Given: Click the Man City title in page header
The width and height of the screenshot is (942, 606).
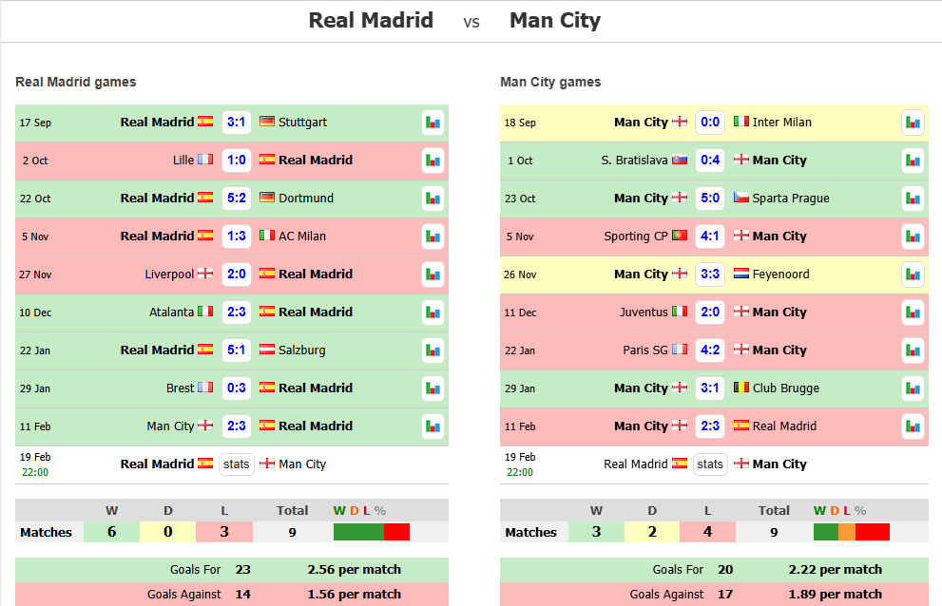Looking at the screenshot, I should (x=554, y=20).
